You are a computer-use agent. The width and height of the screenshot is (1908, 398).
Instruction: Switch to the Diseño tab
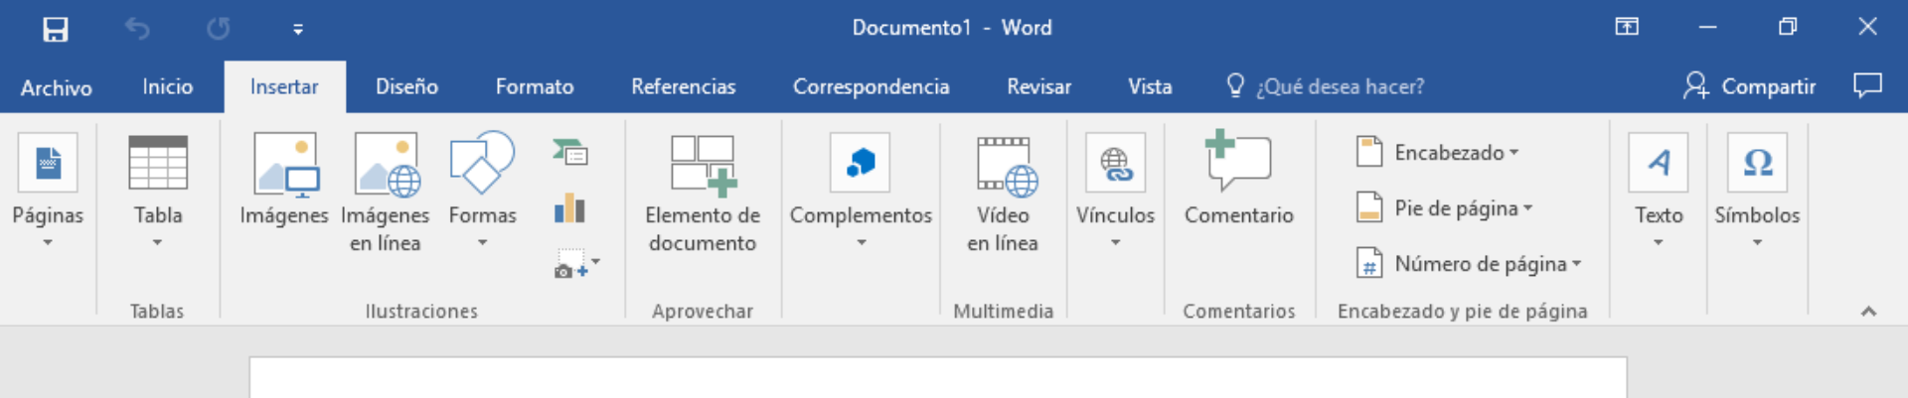tap(406, 86)
